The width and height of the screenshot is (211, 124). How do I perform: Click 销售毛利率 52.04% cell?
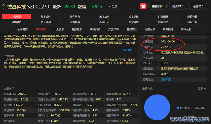[x=122, y=110]
